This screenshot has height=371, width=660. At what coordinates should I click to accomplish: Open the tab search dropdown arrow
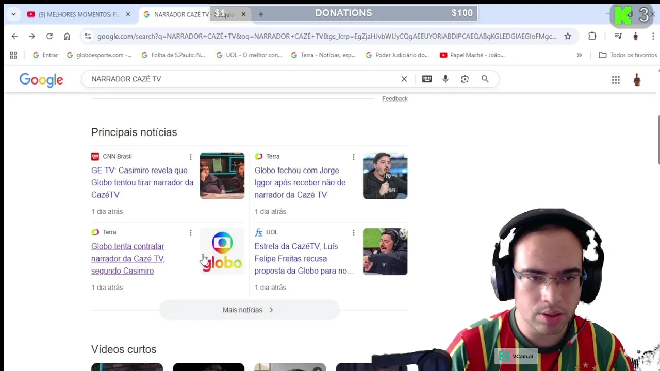(x=13, y=14)
